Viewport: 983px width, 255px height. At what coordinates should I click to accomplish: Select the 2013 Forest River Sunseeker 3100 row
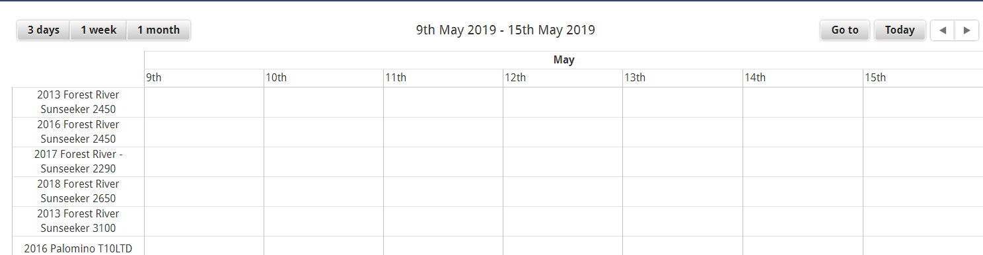pos(78,221)
